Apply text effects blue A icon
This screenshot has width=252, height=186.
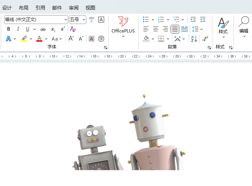tap(9, 39)
